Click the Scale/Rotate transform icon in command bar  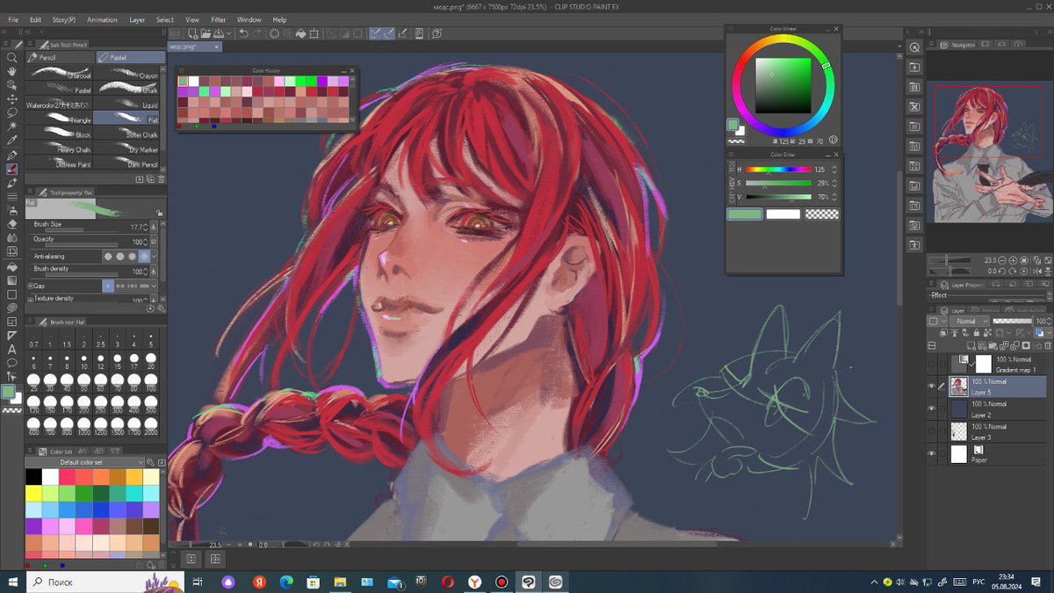click(x=314, y=33)
